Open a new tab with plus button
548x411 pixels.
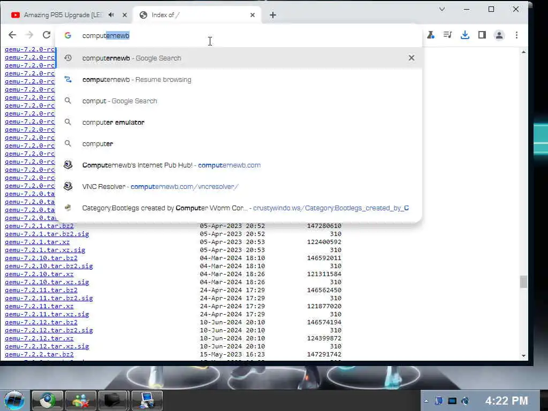click(x=273, y=15)
